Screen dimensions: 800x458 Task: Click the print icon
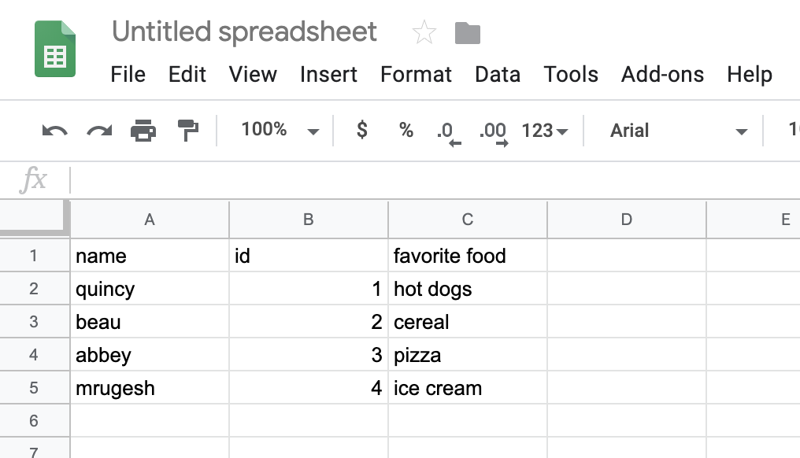point(143,131)
